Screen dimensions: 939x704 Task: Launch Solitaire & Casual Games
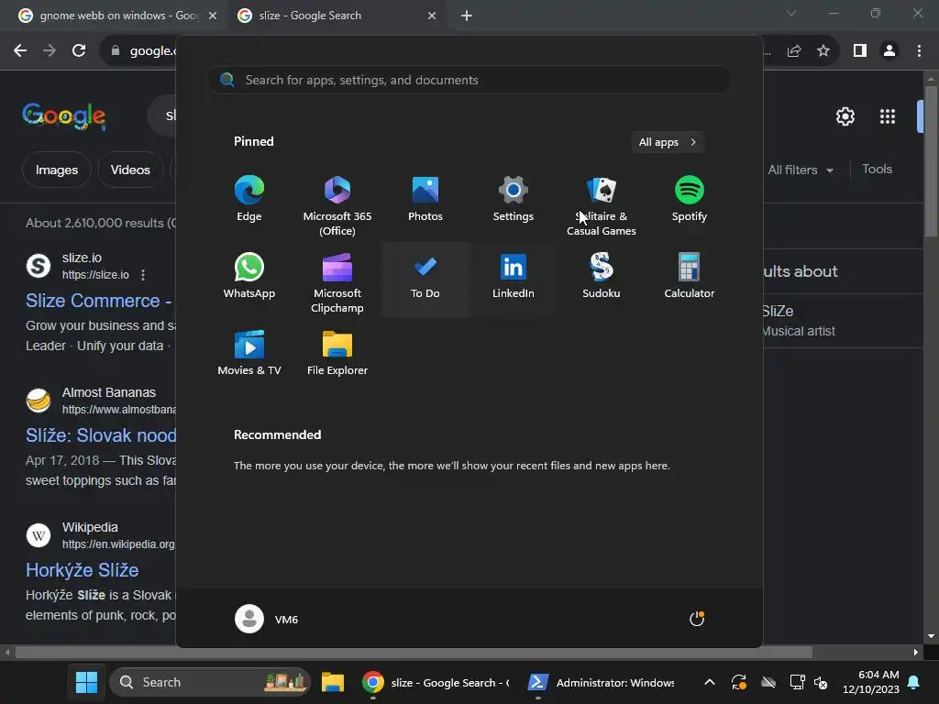click(602, 205)
